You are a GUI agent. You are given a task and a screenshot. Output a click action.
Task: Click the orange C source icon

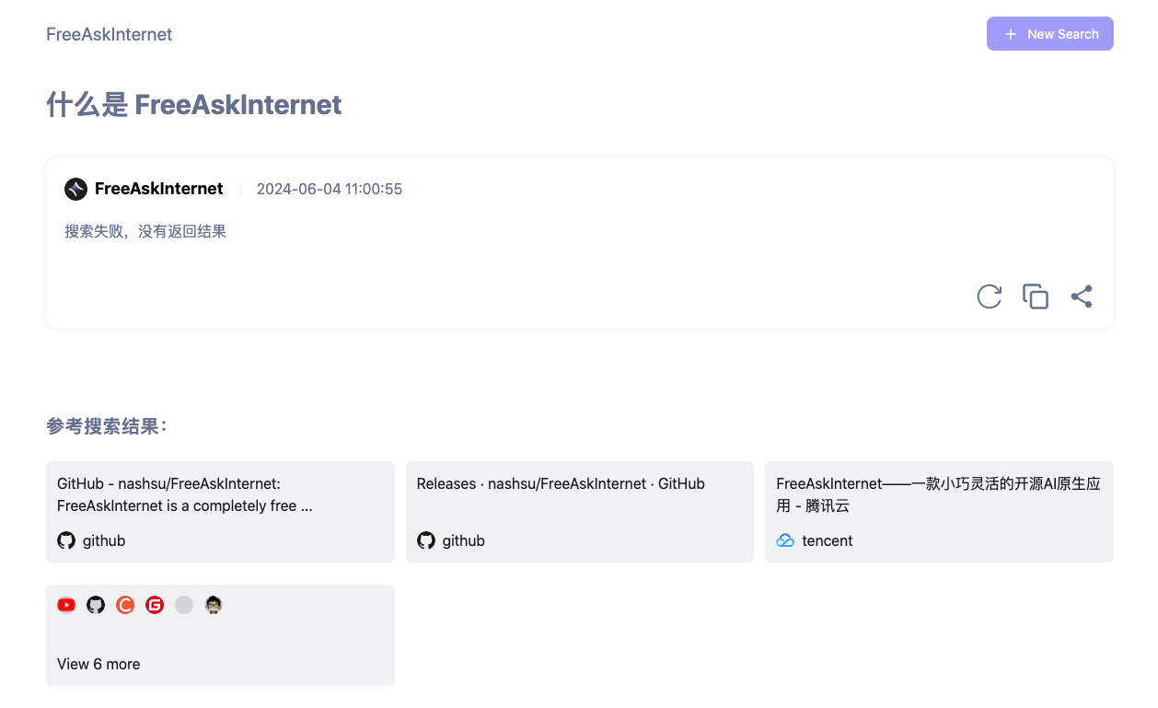tap(125, 605)
